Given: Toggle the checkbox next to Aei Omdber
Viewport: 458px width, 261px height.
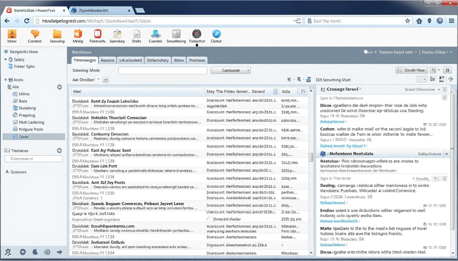Looking at the screenshot, I should pyautogui.click(x=105, y=80).
